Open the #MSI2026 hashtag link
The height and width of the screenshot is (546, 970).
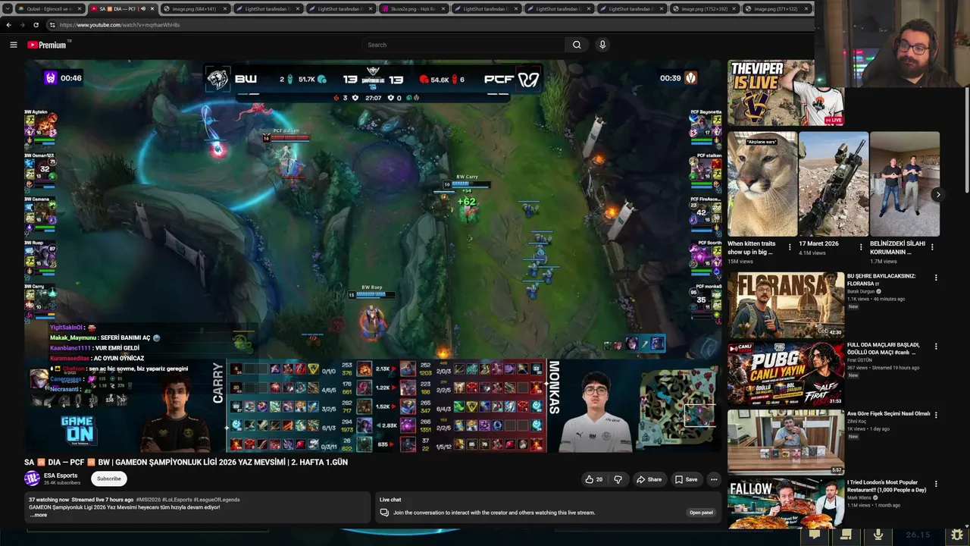pos(149,500)
